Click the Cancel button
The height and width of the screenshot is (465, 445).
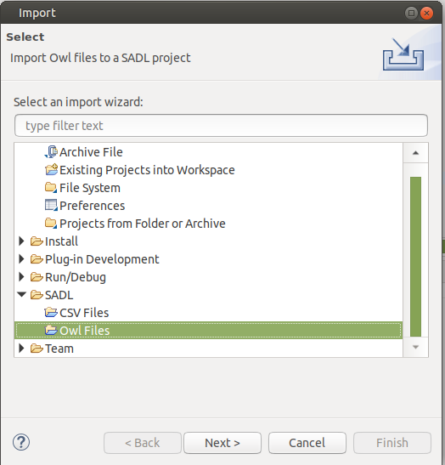pyautogui.click(x=307, y=443)
